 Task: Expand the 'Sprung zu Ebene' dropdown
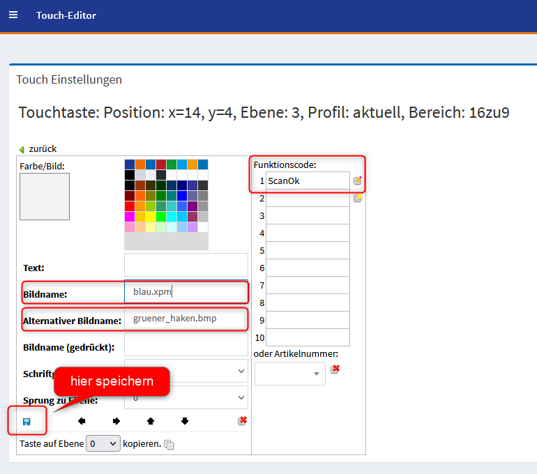pos(186,397)
